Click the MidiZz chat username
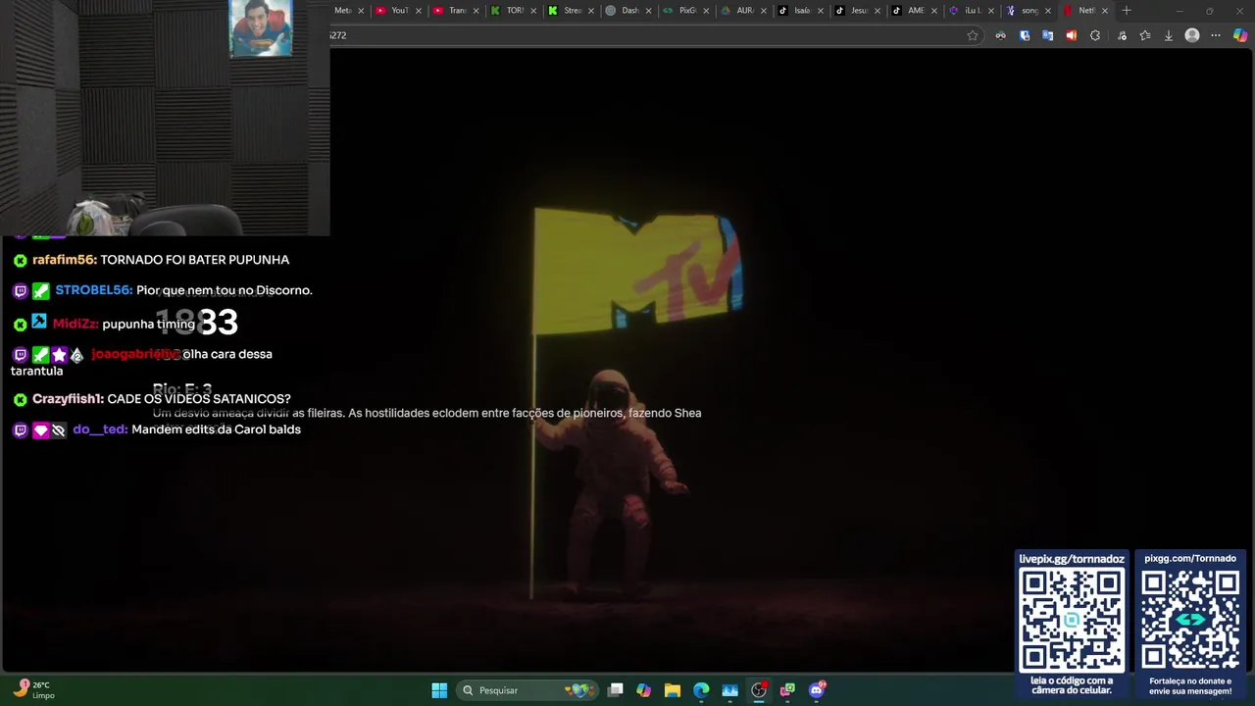This screenshot has width=1255, height=706. coord(75,324)
